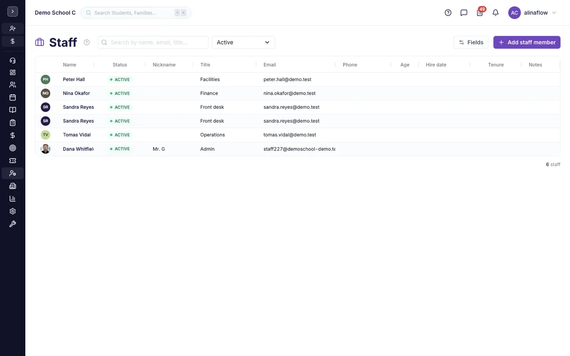Open the headset support icon in sidebar
This screenshot has width=570, height=356.
pos(13,61)
